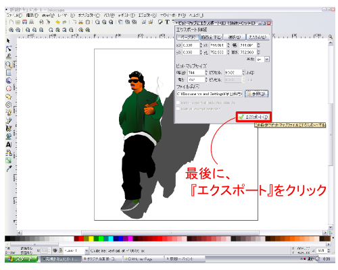The image size is (338, 270).
Task: Select the Bezier Pen tool
Action: (x=9, y=120)
